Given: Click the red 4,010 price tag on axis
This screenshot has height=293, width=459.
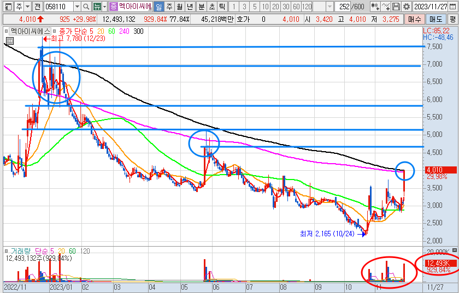Looking at the screenshot, I should click(x=440, y=170).
